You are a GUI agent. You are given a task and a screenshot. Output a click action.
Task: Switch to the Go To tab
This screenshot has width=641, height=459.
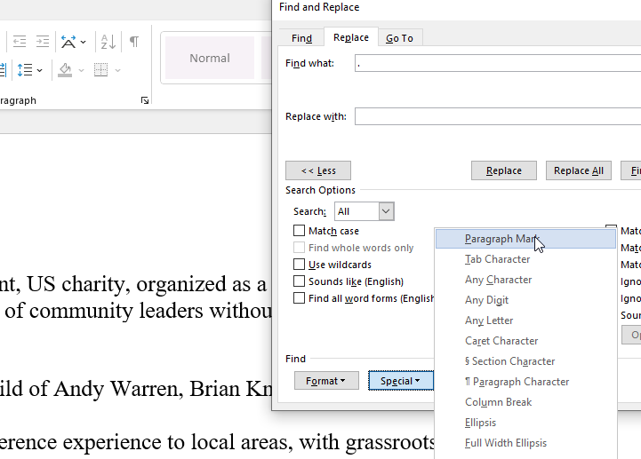tap(399, 38)
